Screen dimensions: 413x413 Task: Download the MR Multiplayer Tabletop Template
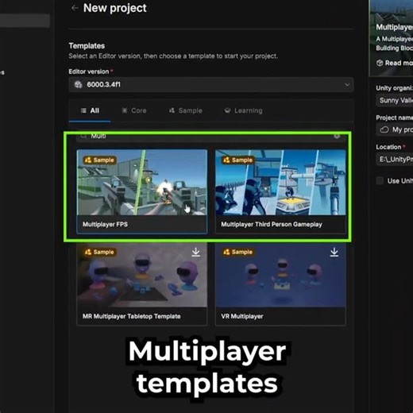coord(195,252)
